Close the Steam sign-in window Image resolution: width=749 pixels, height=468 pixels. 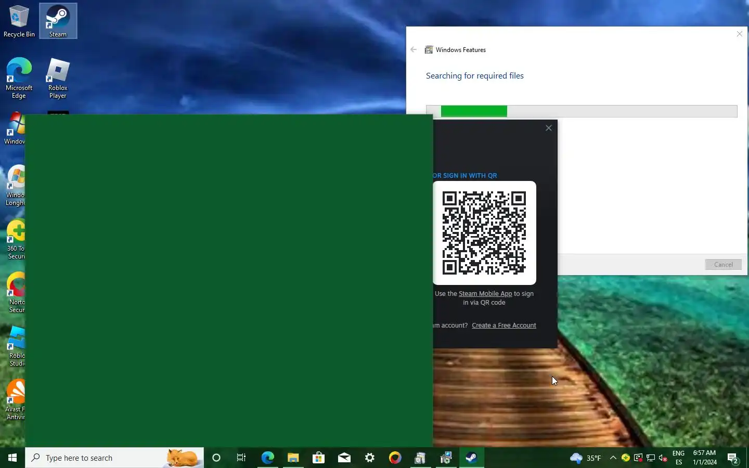[548, 128]
